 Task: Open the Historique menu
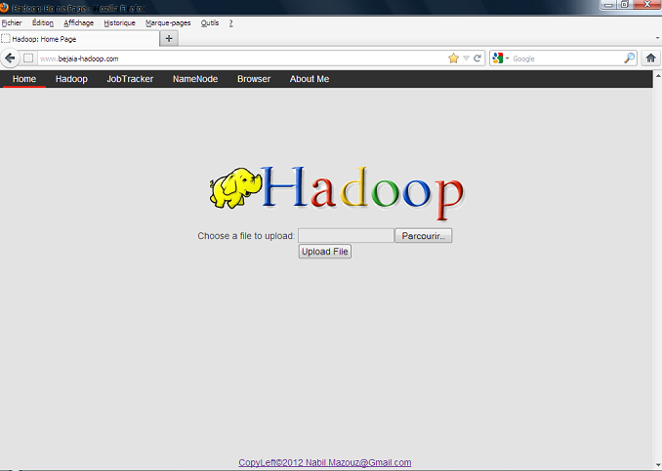119,22
